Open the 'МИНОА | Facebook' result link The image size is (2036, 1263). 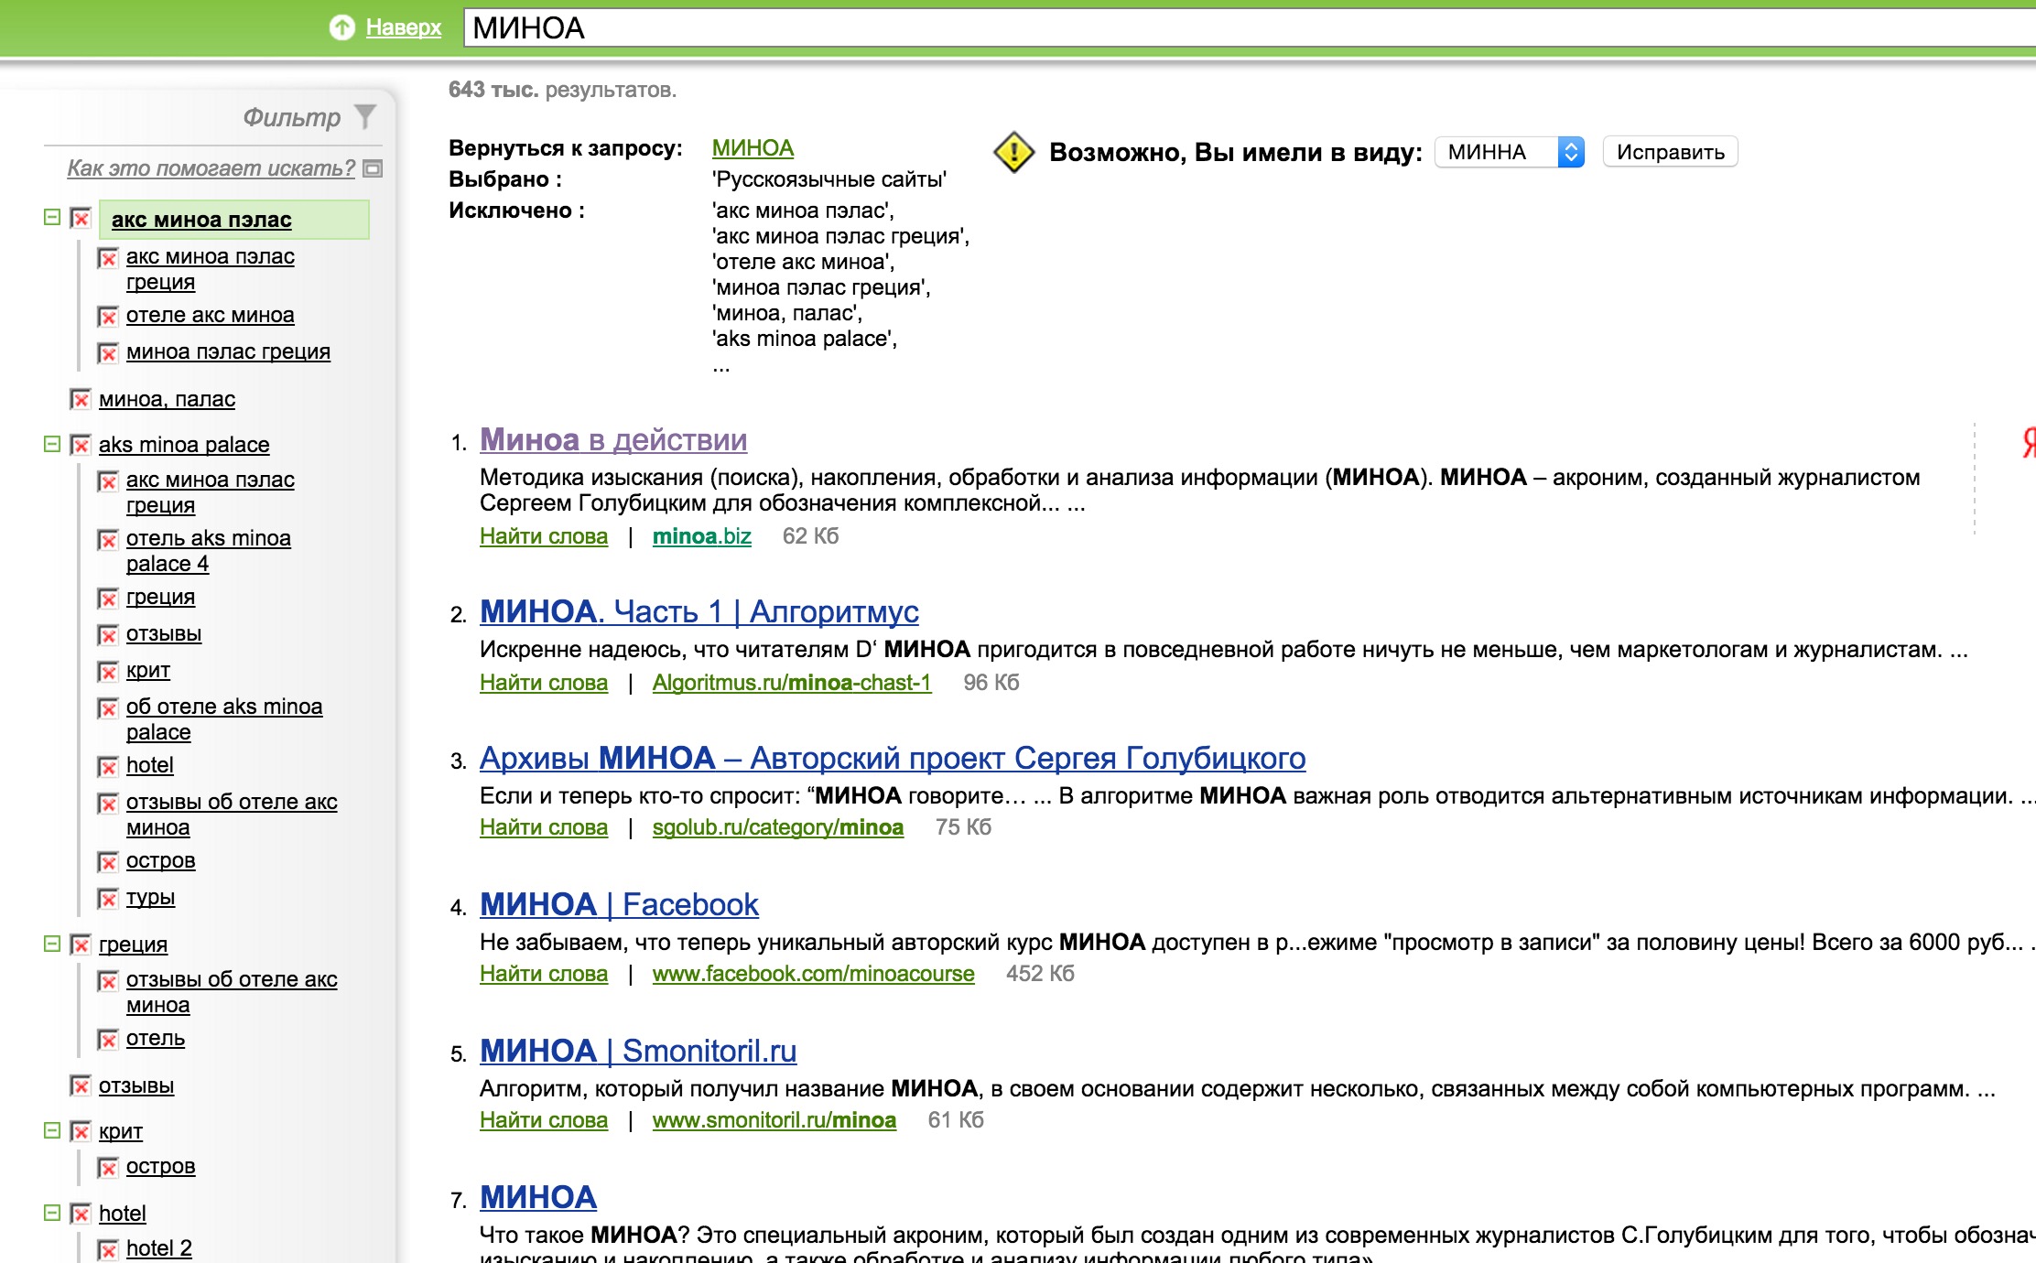tap(619, 904)
